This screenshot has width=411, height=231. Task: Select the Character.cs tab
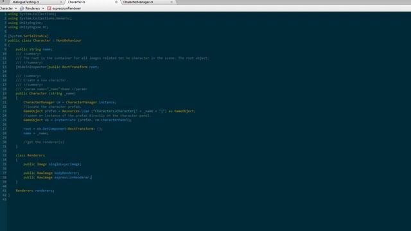pos(76,2)
